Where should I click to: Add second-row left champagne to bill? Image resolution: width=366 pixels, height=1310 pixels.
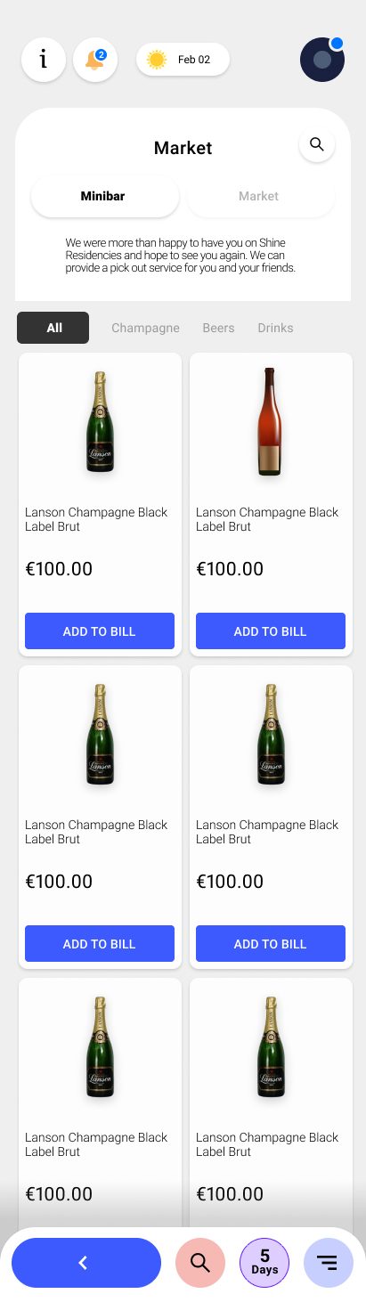(x=100, y=944)
